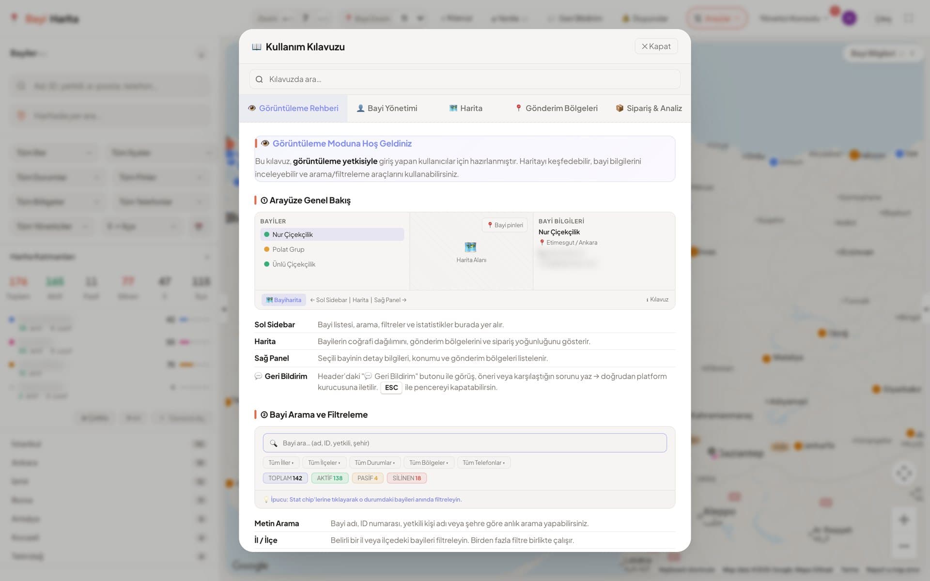Viewport: 930px width, 581px height.
Task: Click the Sağ Panel row label
Action: [272, 358]
